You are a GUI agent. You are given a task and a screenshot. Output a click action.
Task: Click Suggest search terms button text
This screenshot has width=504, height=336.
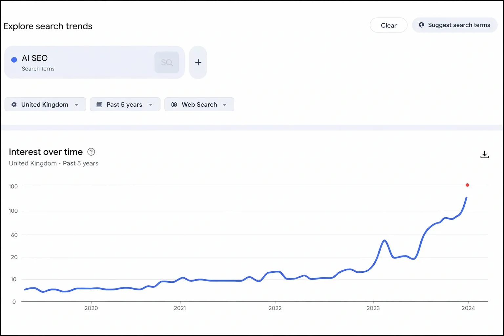(x=459, y=25)
